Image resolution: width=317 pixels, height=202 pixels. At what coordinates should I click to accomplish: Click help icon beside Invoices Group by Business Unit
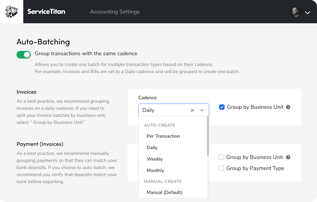click(288, 107)
